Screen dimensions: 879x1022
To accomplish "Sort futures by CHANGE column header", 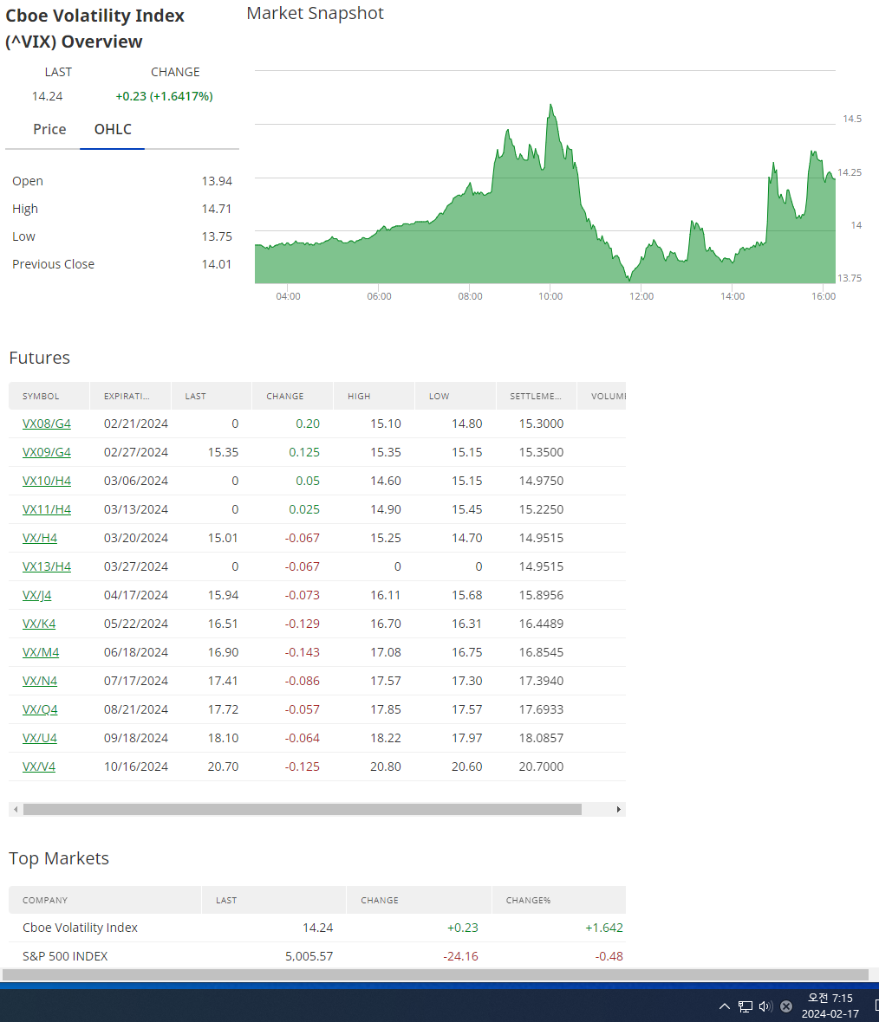I will (x=292, y=397).
